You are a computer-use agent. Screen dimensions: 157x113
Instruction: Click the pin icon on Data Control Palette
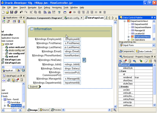coord(152,18)
